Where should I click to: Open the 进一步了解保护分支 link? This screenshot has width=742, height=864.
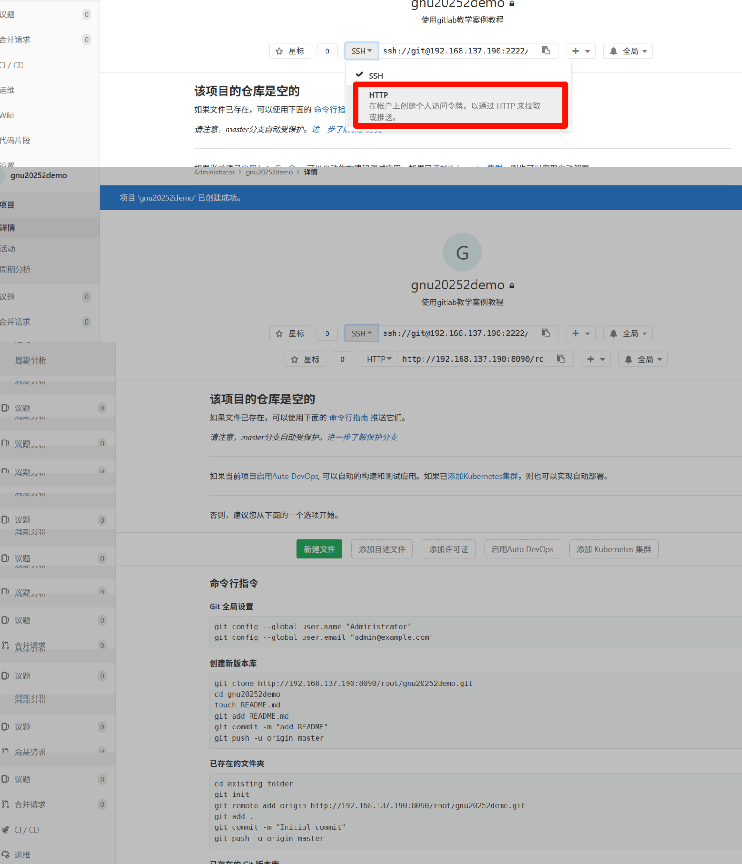point(362,437)
